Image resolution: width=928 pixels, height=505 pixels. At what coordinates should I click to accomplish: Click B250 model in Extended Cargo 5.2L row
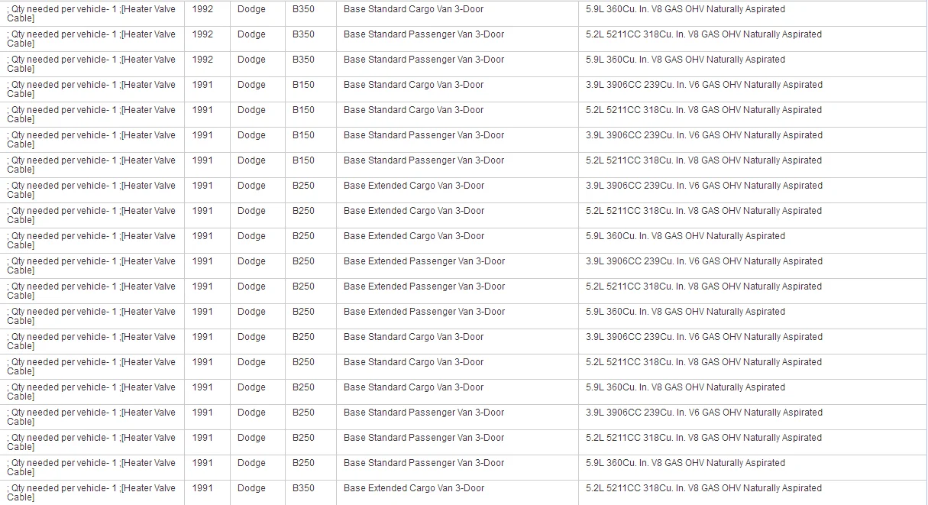(x=310, y=215)
